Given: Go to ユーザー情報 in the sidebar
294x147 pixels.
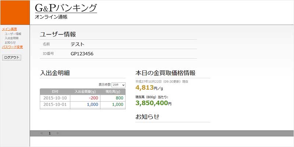Looking at the screenshot, I should click(x=13, y=34).
